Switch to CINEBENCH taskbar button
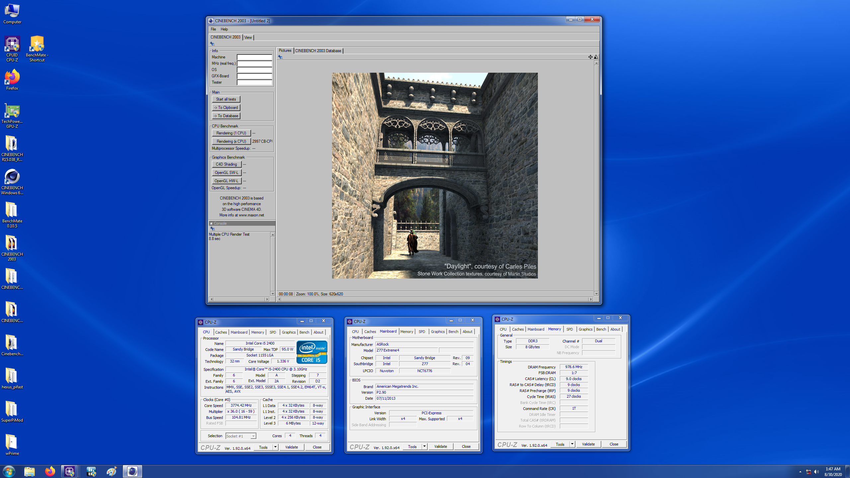Screen dimensions: 850x478 pos(132,471)
